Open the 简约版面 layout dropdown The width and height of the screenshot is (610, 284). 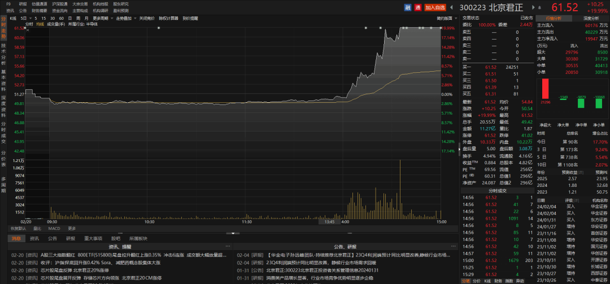[x=447, y=18]
